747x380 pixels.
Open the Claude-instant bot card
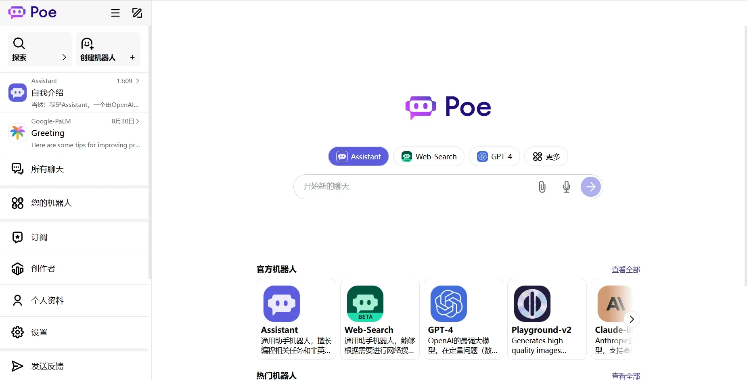(x=611, y=319)
